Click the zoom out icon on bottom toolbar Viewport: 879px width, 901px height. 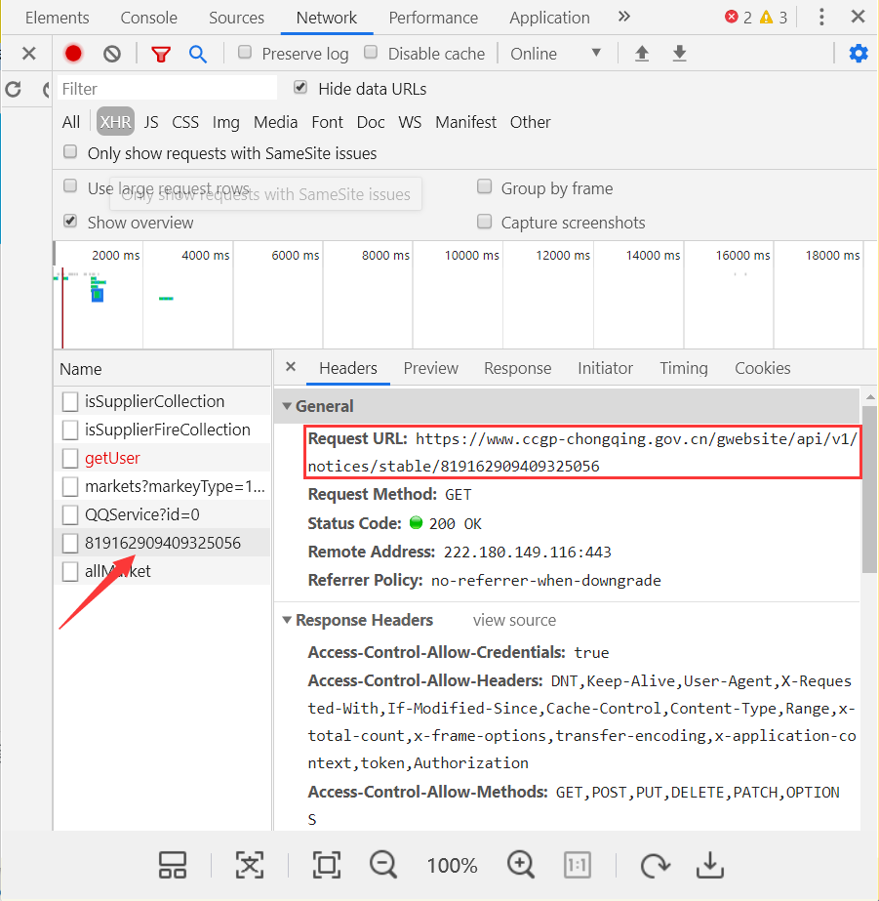click(x=382, y=865)
